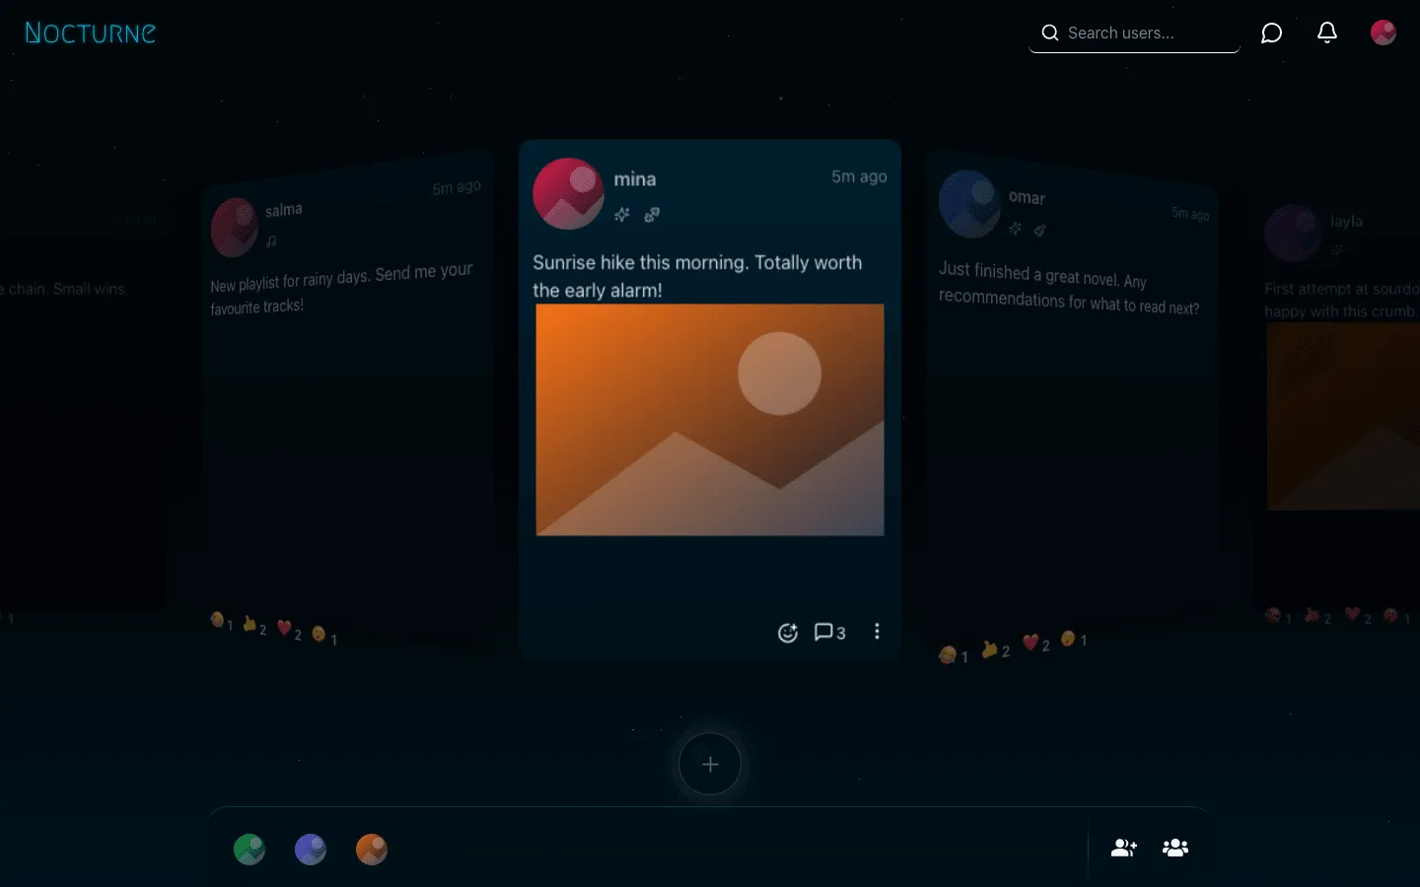The height and width of the screenshot is (887, 1420).
Task: Add a reaction to mina's post
Action: [x=787, y=633]
